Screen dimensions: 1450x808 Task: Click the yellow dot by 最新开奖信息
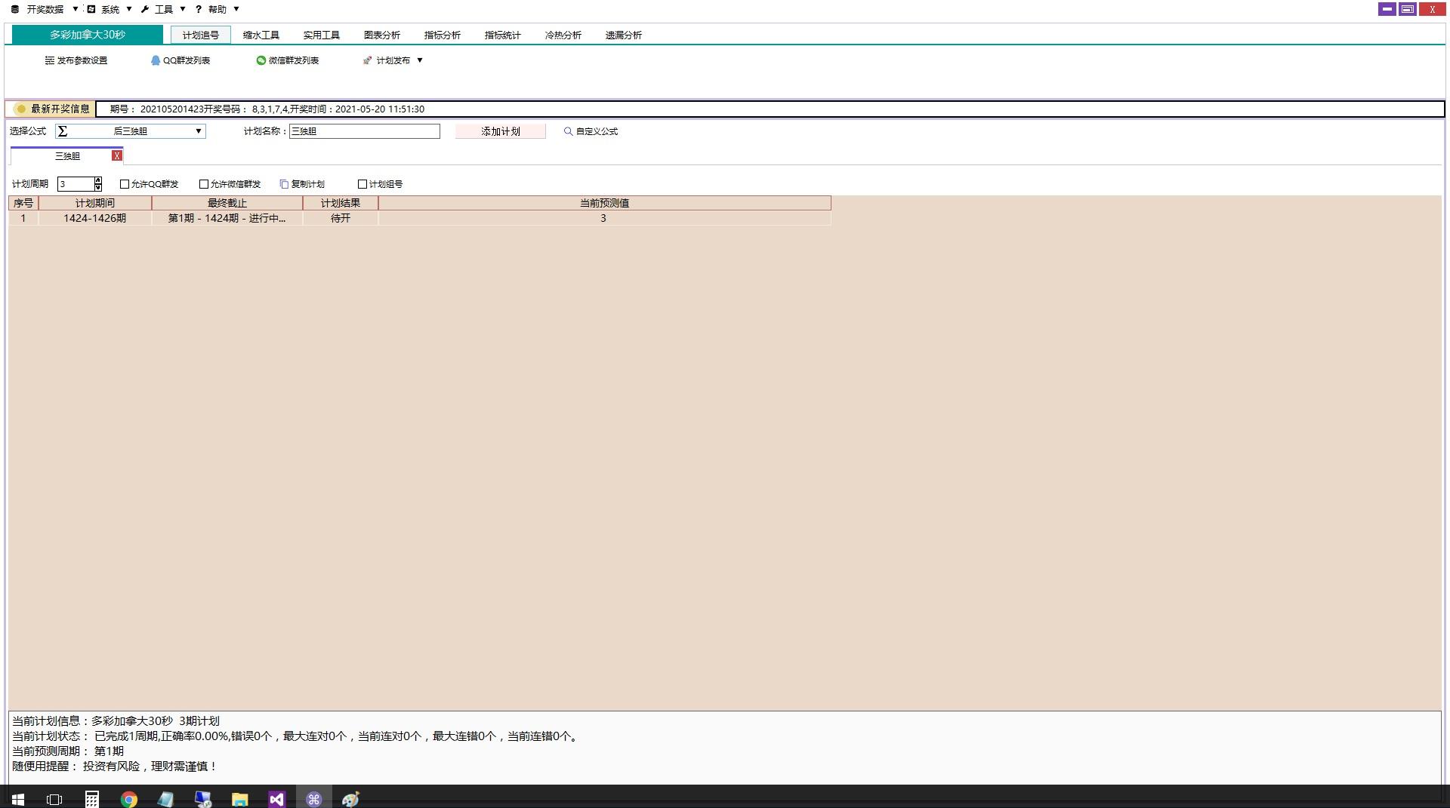click(x=21, y=109)
